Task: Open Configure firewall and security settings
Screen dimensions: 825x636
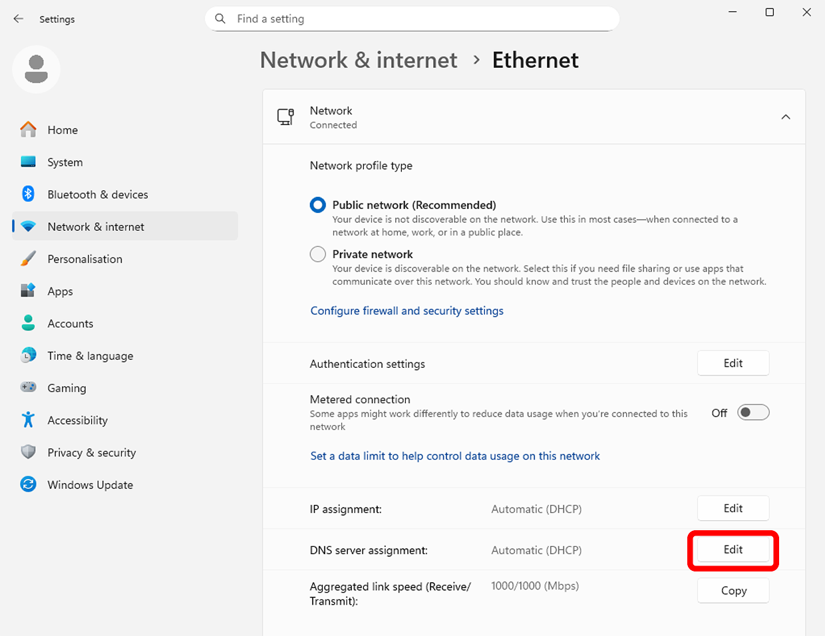Action: 407,311
